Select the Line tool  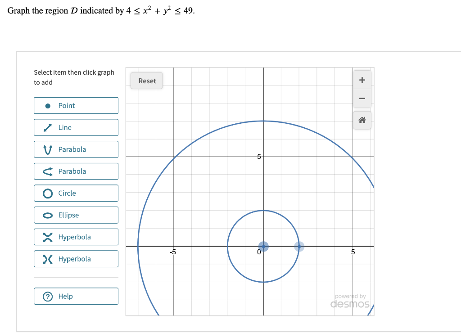click(x=76, y=127)
